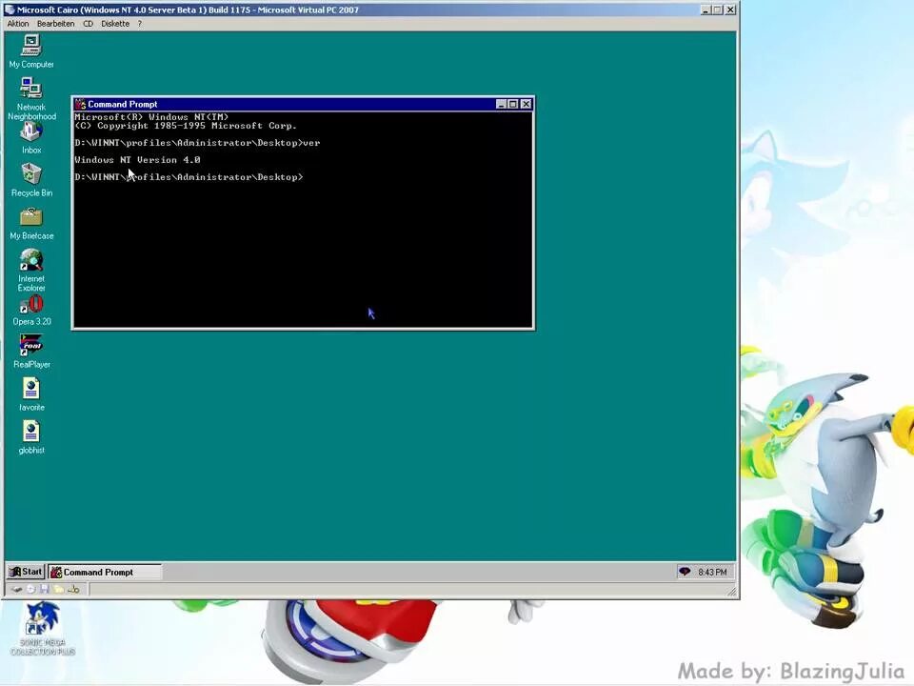Minimize the Virtual PC window
This screenshot has height=686, width=914.
point(705,10)
